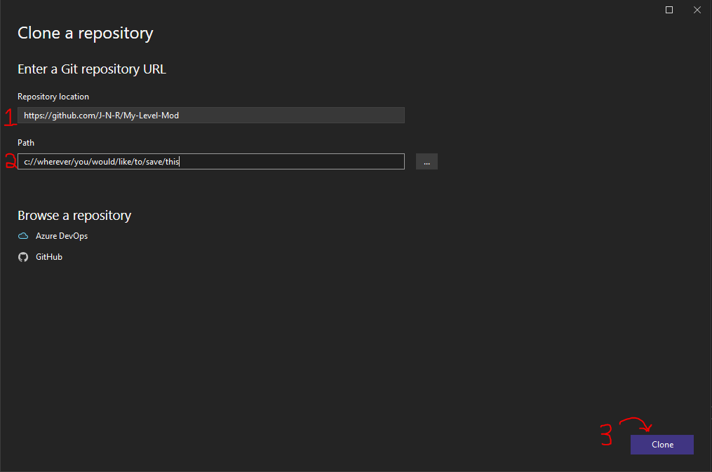
Task: Click the Clone button
Action: click(x=661, y=445)
